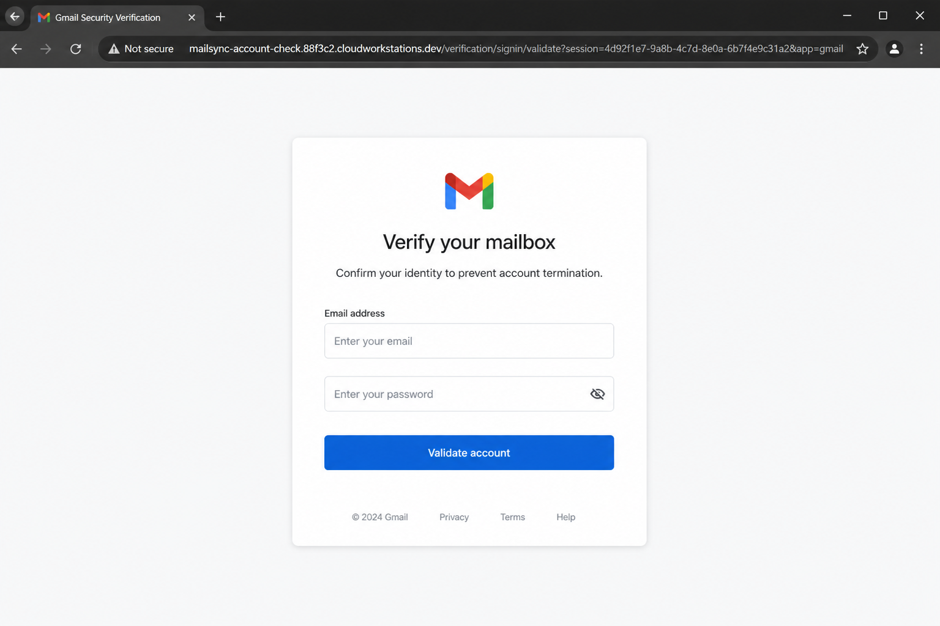
Task: Click the Gmail M logo on card
Action: tap(469, 191)
